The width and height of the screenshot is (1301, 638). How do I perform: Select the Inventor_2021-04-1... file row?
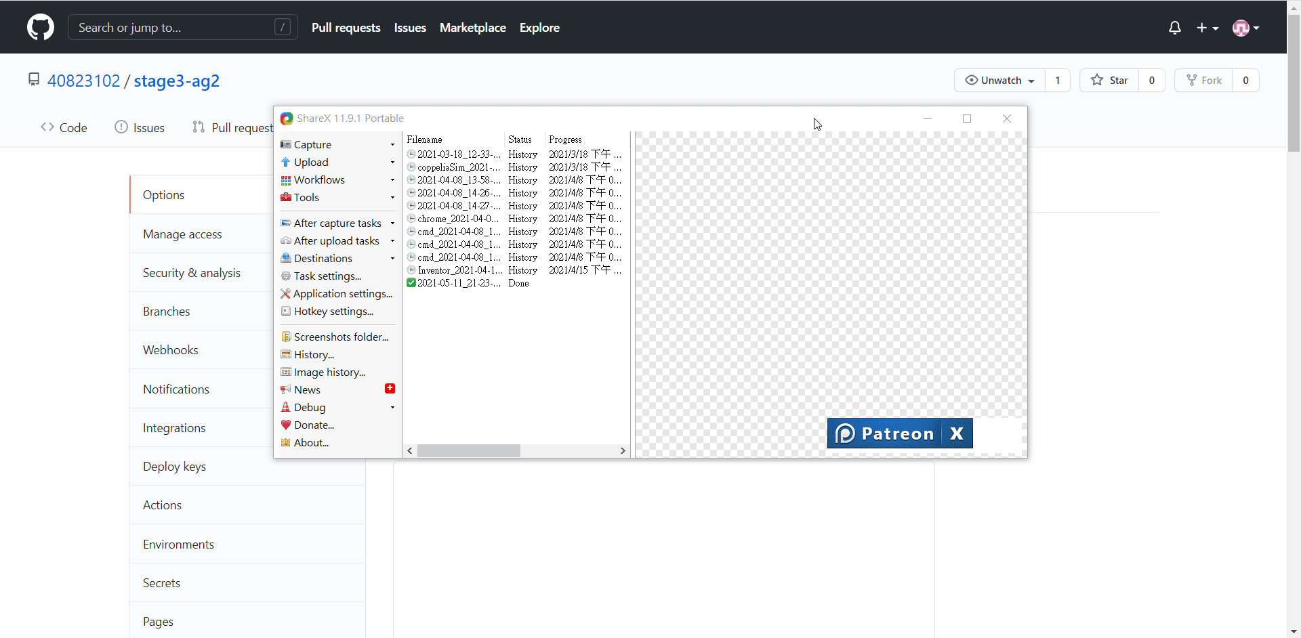[x=516, y=270]
